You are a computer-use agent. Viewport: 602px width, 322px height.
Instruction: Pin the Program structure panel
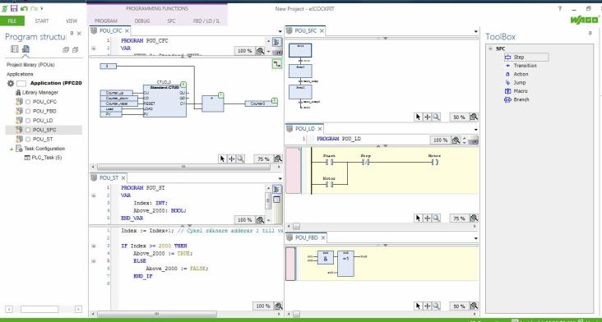pos(72,34)
